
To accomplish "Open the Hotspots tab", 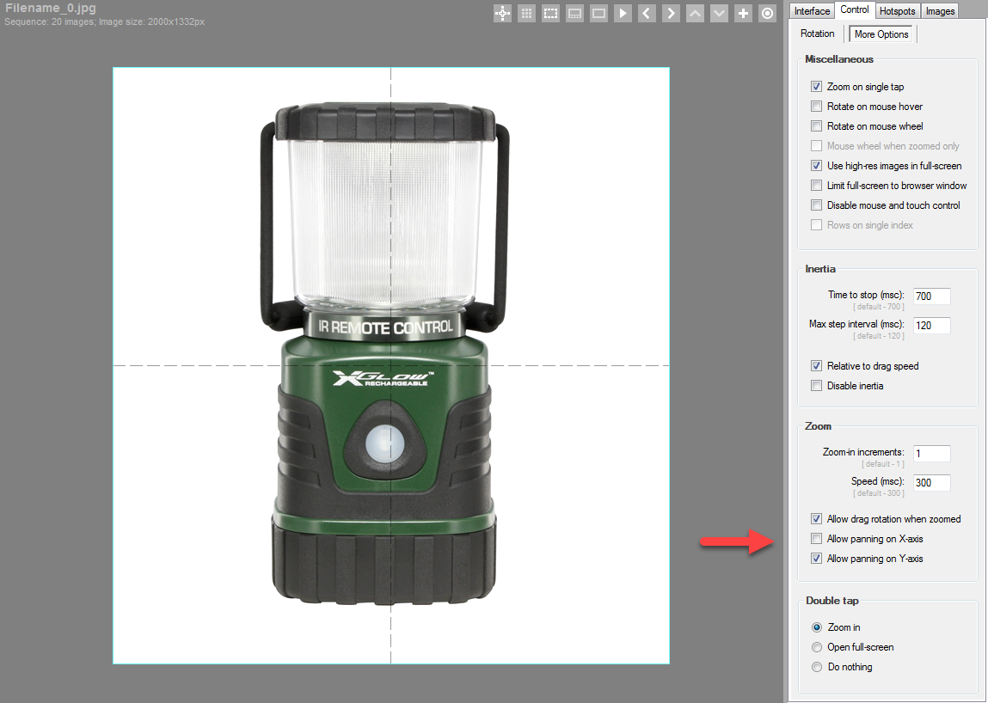I will [x=897, y=10].
